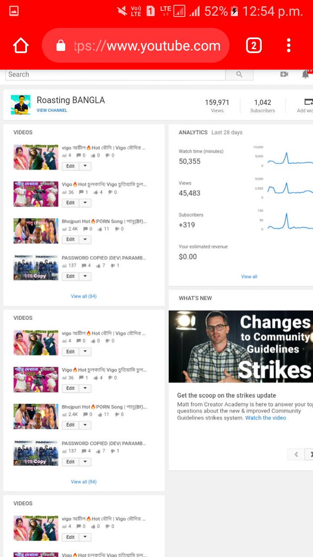
Task: Open PASSWORD COPIED video thumbnail in top widget
Action: pos(36,267)
